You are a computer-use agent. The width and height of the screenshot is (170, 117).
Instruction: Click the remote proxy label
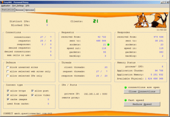pyautogui.click(x=71, y=98)
